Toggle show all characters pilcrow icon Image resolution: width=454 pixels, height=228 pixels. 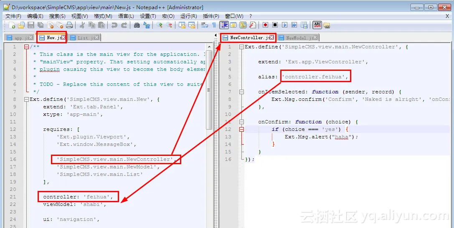[x=214, y=25]
